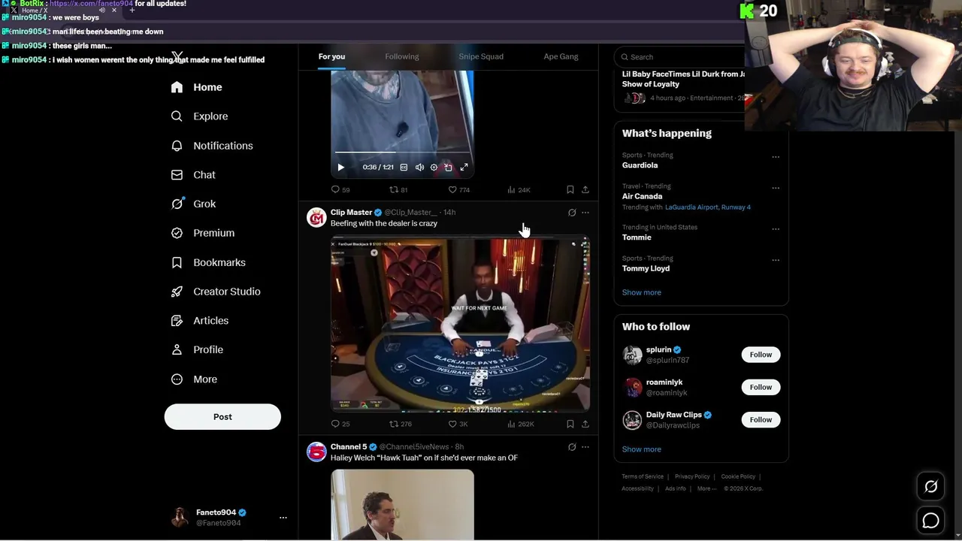Open video in picture-in-picture mode
The height and width of the screenshot is (541, 962).
449,168
